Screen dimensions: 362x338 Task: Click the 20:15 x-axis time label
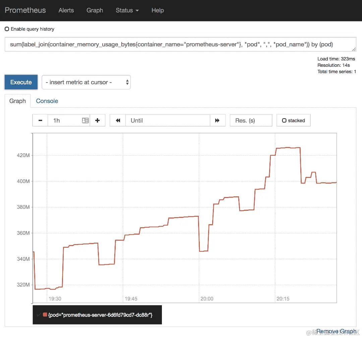[x=283, y=299]
